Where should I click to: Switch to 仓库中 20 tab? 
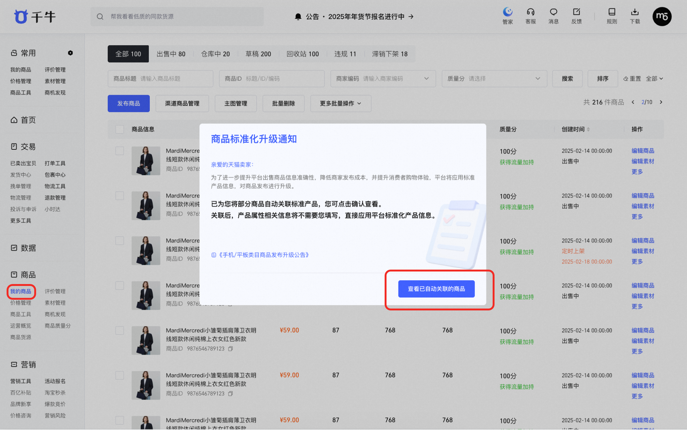click(215, 54)
